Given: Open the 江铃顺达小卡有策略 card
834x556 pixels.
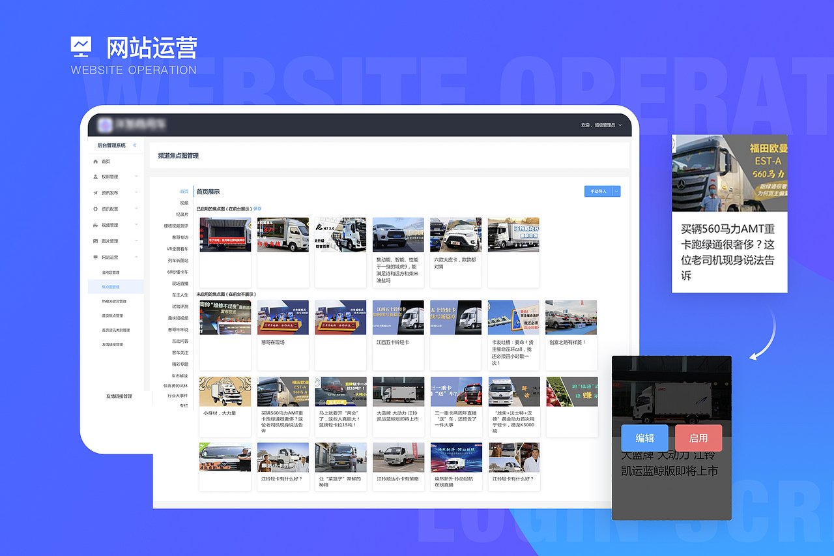Looking at the screenshot, I should 398,467.
